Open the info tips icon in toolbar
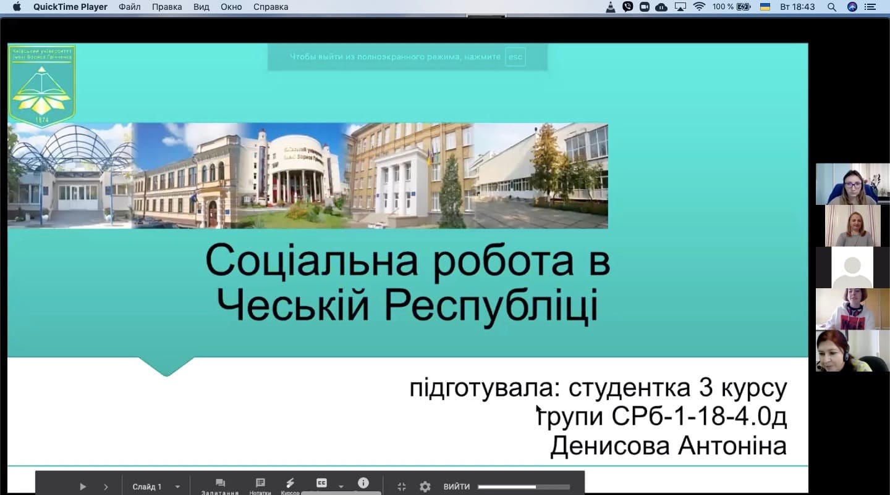 coord(363,483)
